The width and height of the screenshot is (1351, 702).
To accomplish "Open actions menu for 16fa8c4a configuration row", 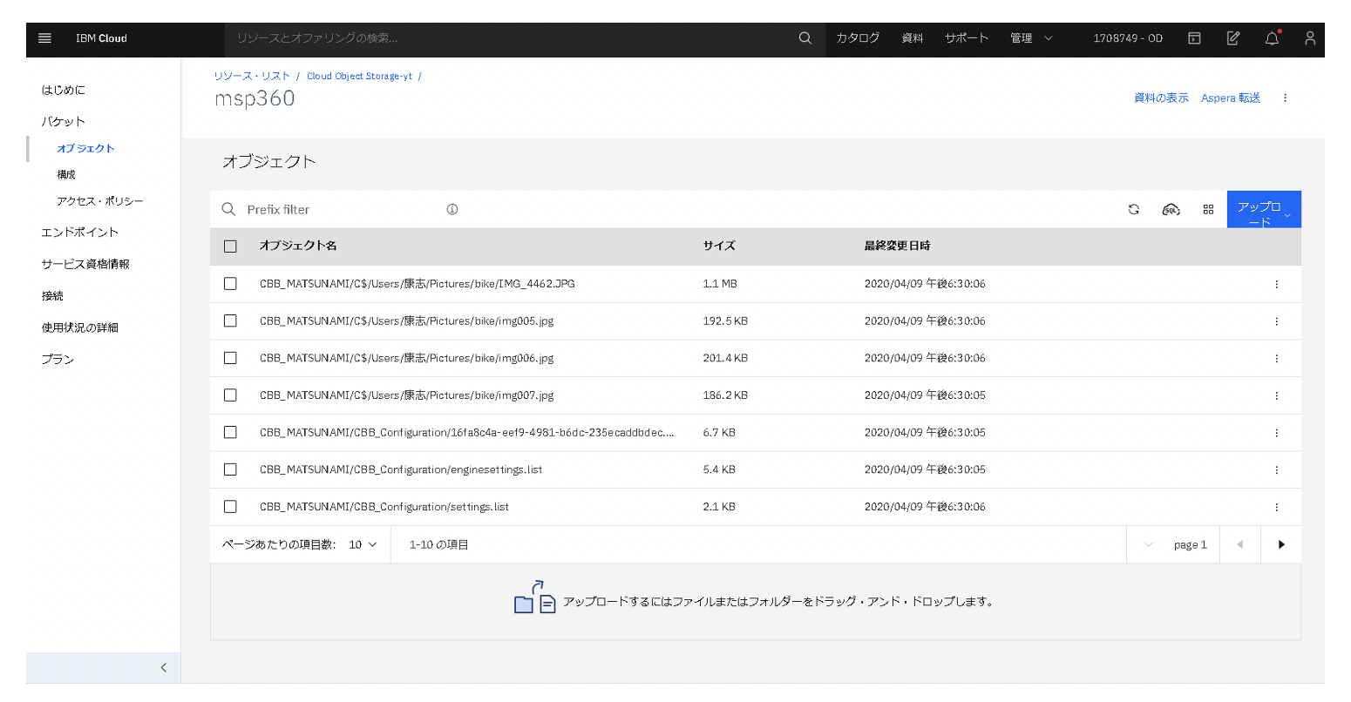I will (x=1277, y=433).
